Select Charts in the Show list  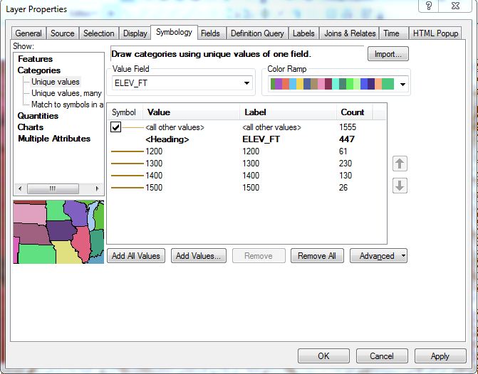click(31, 127)
